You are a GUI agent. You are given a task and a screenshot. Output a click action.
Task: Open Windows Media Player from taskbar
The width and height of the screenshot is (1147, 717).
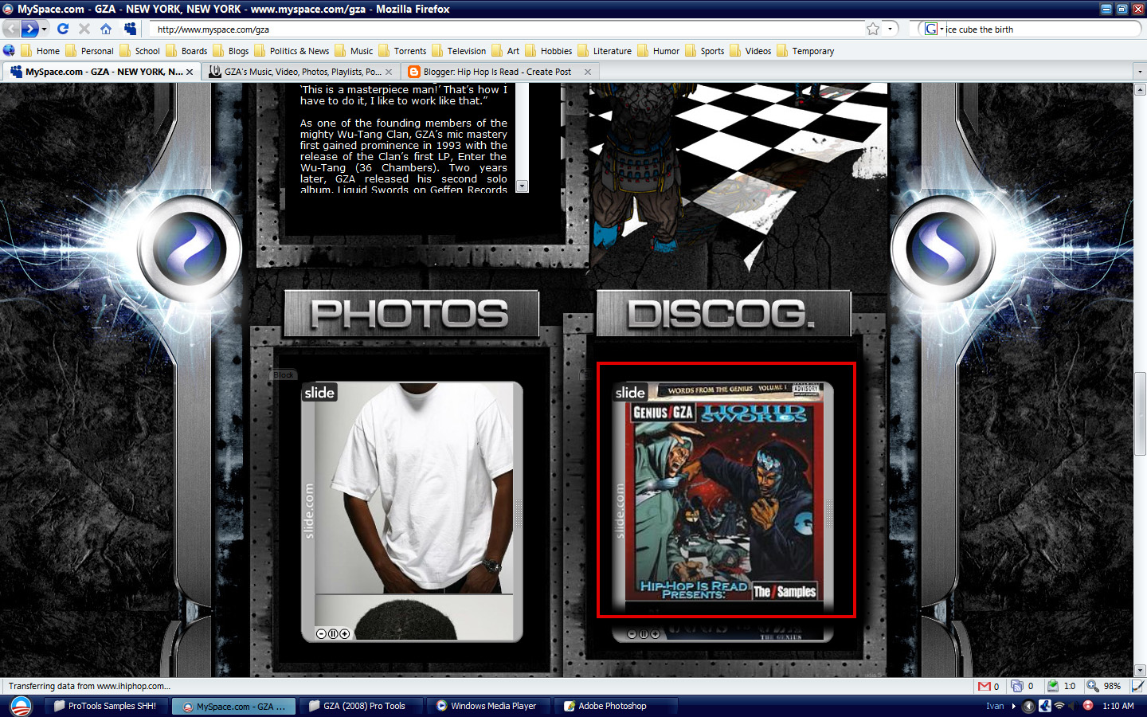(488, 706)
